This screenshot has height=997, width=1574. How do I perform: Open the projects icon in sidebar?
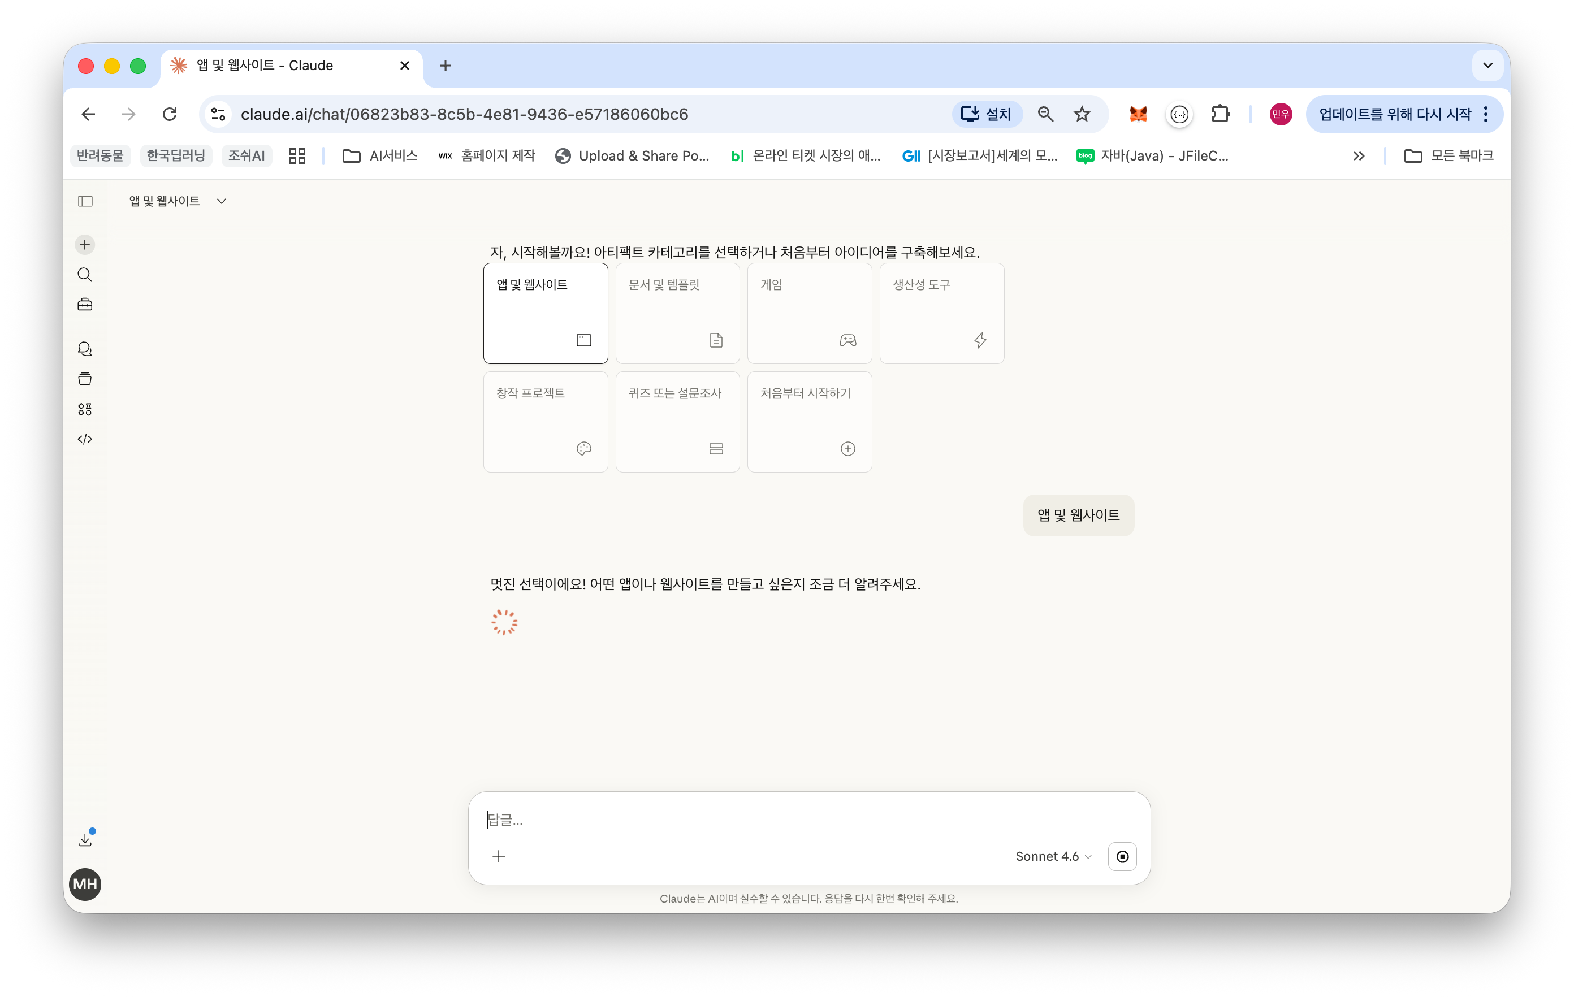click(85, 379)
